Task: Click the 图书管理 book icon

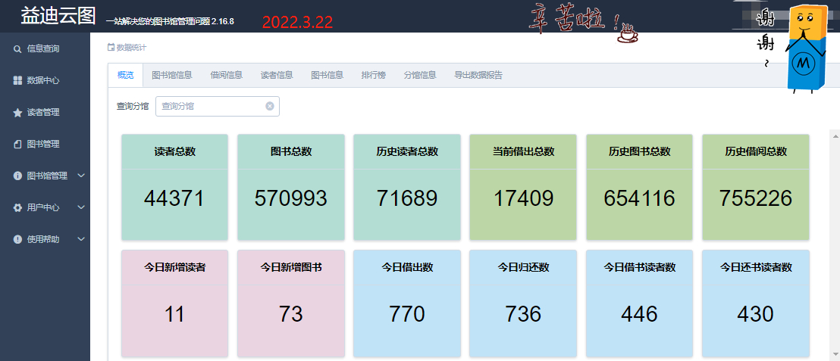Action: [17, 144]
